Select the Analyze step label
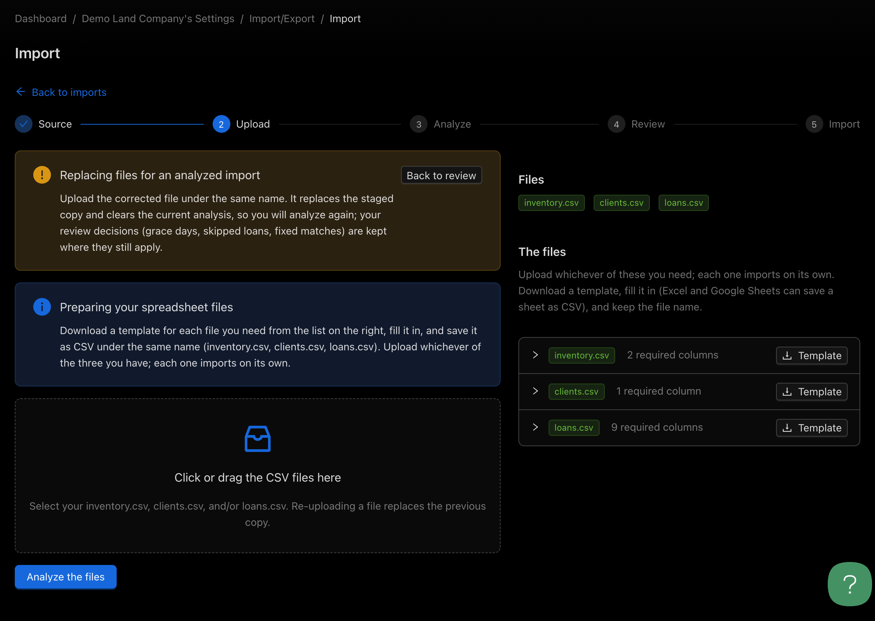Image resolution: width=875 pixels, height=621 pixels. (452, 124)
